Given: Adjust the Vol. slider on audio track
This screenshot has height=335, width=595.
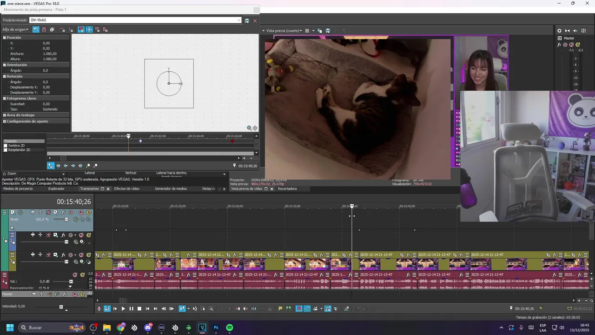Looking at the screenshot, I should click(x=71, y=281).
